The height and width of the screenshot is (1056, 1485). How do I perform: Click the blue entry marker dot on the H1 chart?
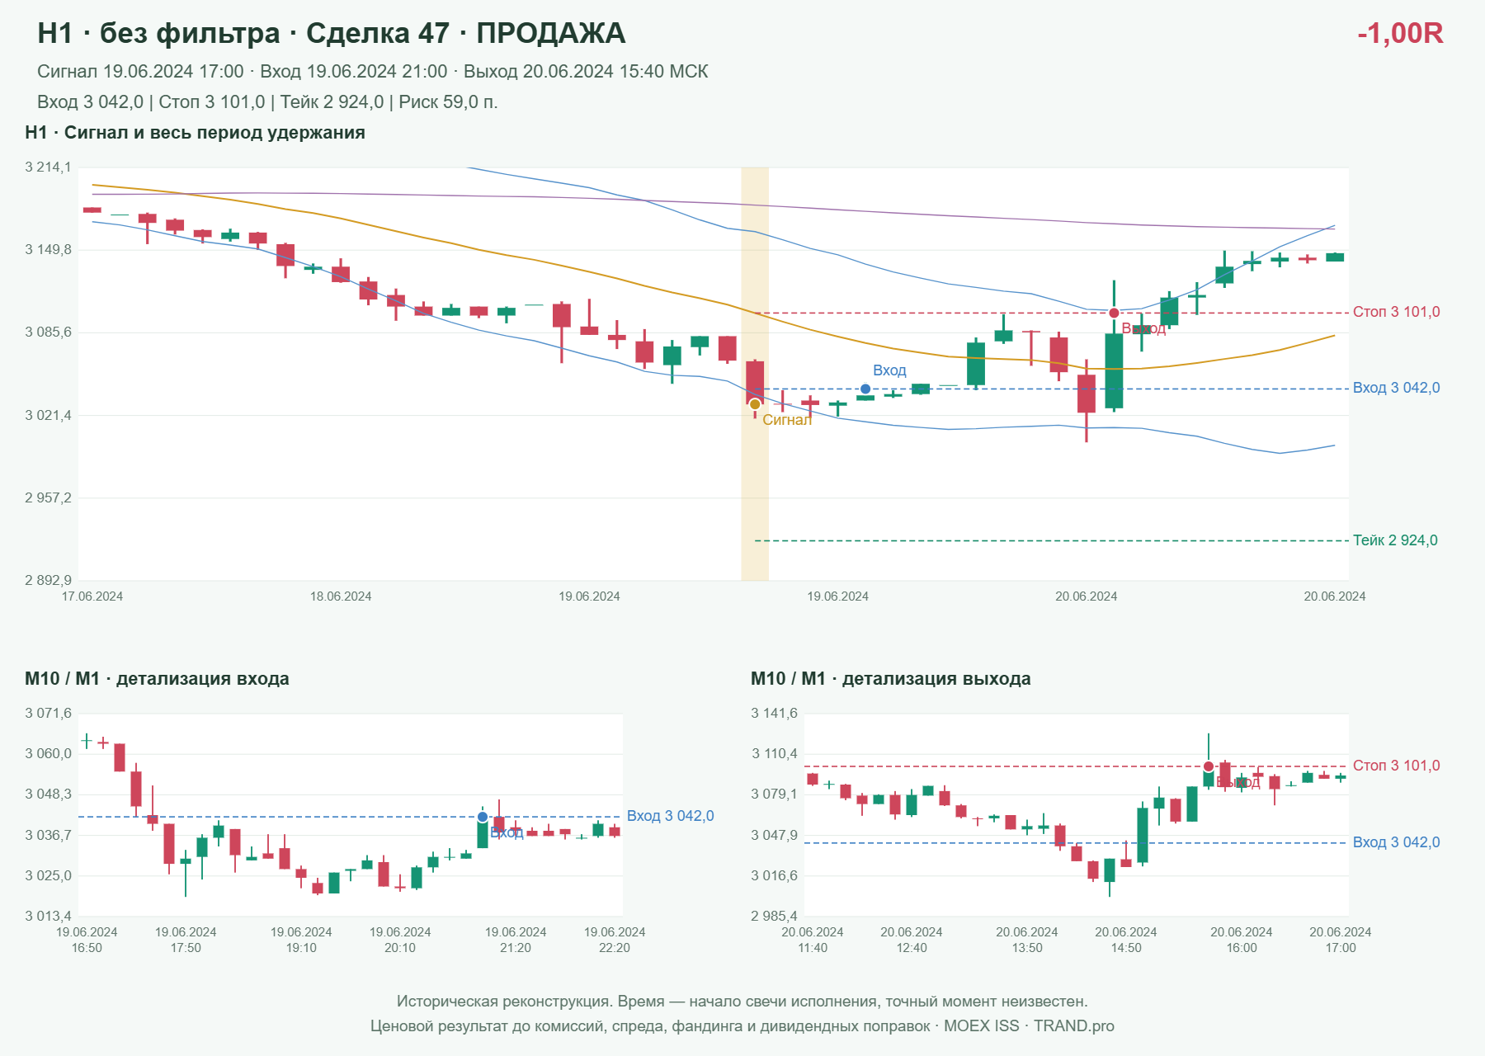pos(865,389)
